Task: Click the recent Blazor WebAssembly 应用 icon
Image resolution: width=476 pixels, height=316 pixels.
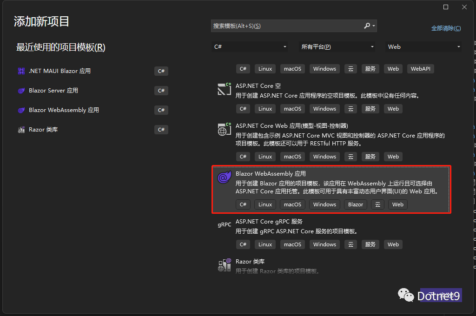Action: click(21, 110)
